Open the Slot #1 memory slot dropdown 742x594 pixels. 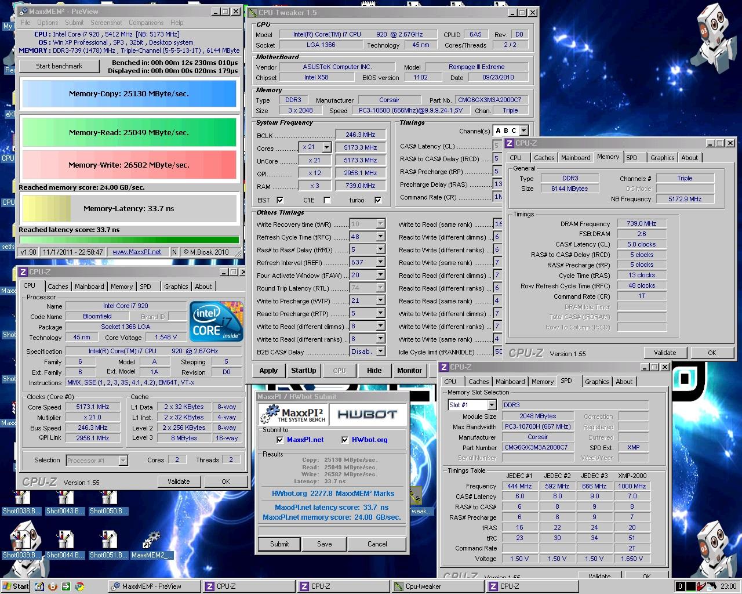[x=492, y=405]
